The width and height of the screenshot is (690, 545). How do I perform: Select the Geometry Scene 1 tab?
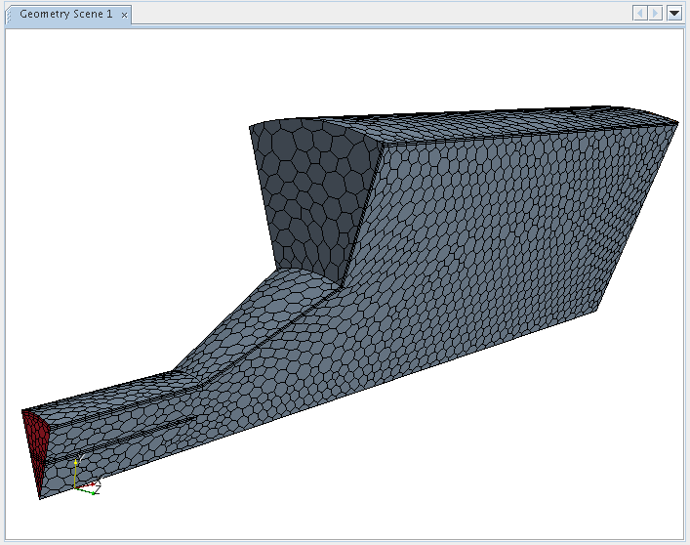coord(64,14)
